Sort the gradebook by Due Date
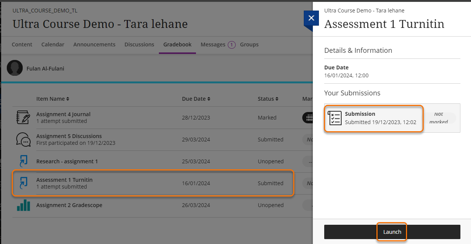The width and height of the screenshot is (471, 244). (x=196, y=99)
